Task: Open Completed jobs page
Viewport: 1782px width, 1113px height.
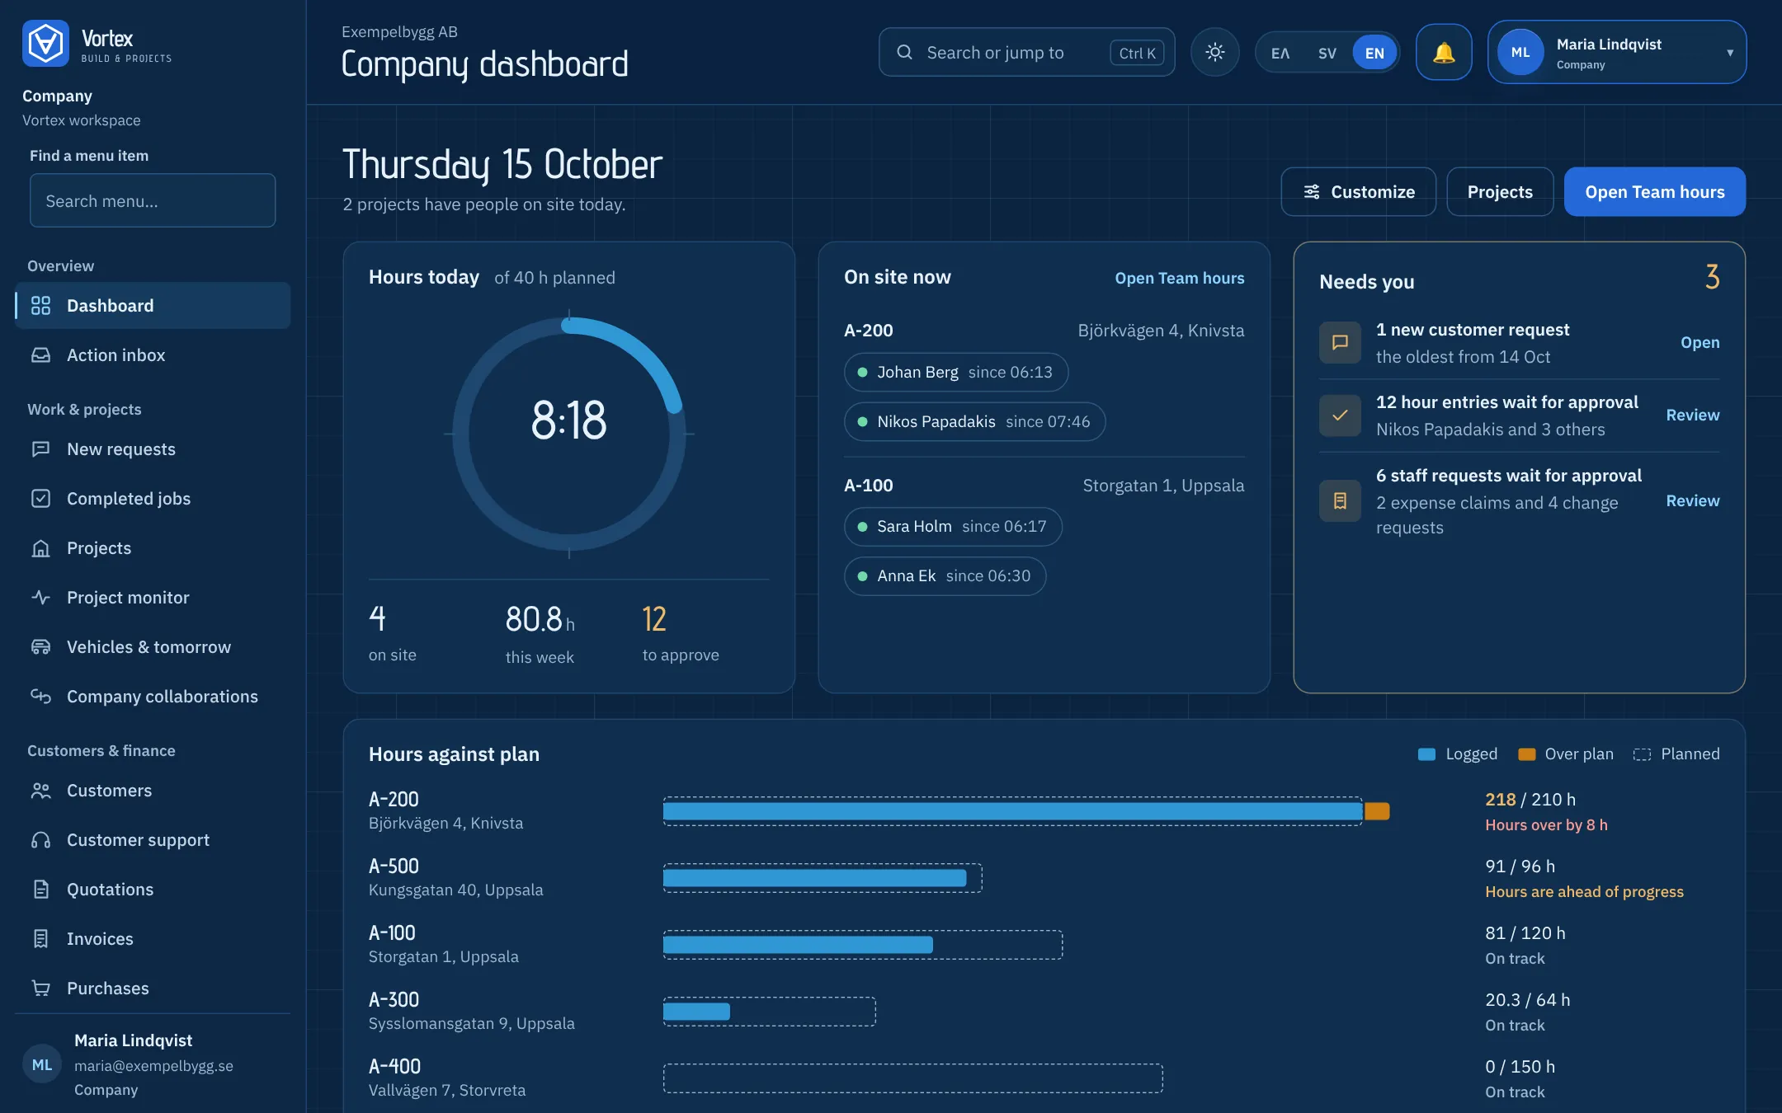Action: pos(153,498)
